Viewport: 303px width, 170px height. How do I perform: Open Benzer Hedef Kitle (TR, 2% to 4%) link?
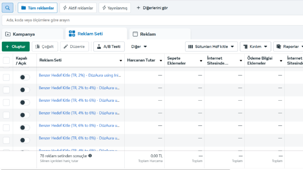79,88
